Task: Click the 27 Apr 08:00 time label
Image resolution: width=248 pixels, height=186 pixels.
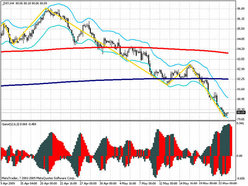Action: (88, 184)
